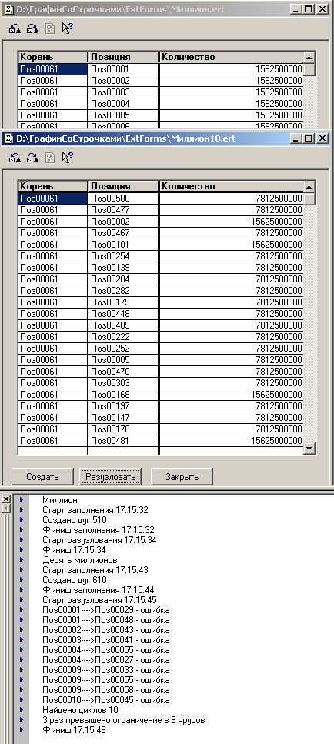Screen dimensions: 334x744
Task: Click the help pointer icon in the Миллион10.ert toolbar
Action: 67,158
